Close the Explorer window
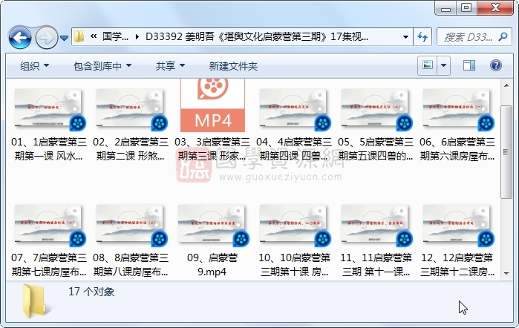This screenshot has height=328, width=519. [495, 7]
